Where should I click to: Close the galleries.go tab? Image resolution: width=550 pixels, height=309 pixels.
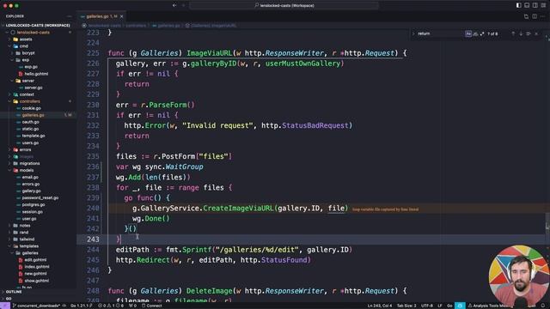coord(122,16)
